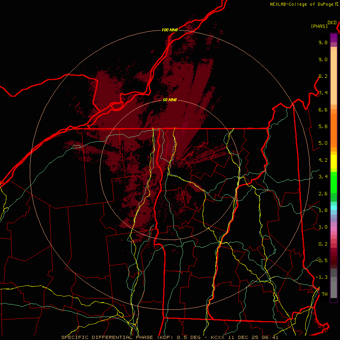The width and height of the screenshot is (340, 340).
Task: Click the 2.6 scale value
Action: coord(323,194)
